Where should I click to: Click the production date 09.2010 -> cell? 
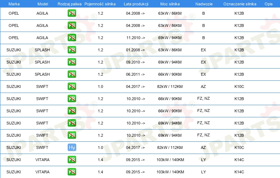pyautogui.click(x=135, y=62)
